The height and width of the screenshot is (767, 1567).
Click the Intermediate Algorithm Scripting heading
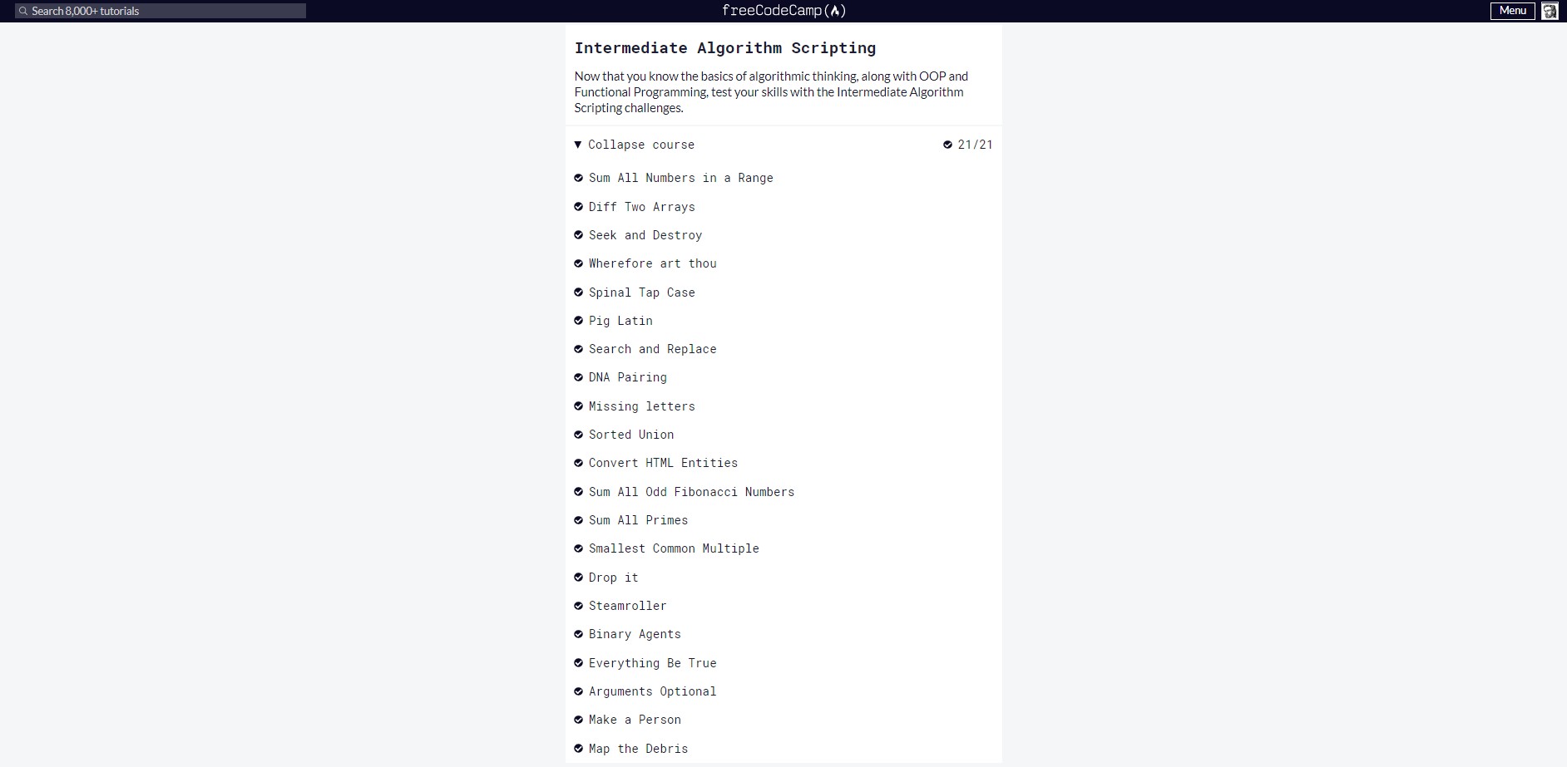725,48
